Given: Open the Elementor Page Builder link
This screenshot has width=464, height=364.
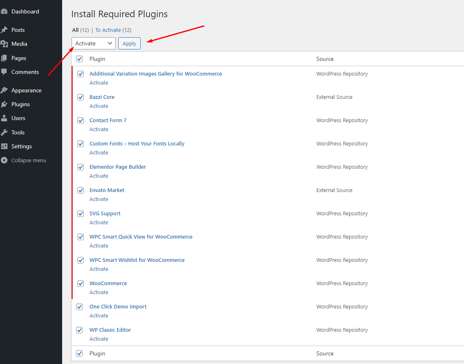Looking at the screenshot, I should click(x=118, y=167).
